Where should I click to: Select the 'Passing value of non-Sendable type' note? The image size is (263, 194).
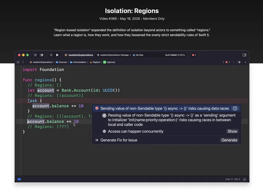172,120
